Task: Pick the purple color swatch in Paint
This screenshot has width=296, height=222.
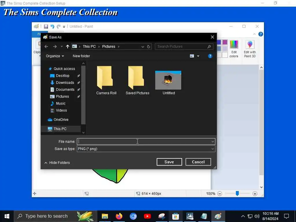Action: point(225,42)
